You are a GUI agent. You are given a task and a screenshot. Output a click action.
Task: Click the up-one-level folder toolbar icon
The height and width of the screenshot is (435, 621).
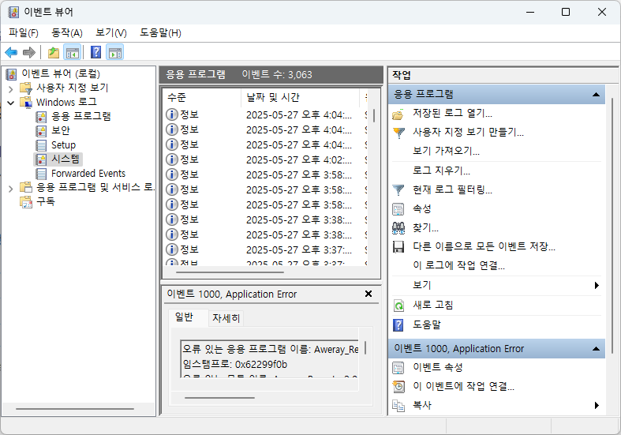point(54,52)
